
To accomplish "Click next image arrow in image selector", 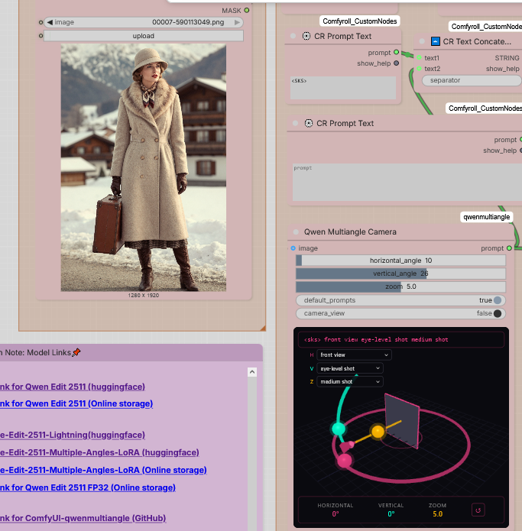I will point(237,22).
